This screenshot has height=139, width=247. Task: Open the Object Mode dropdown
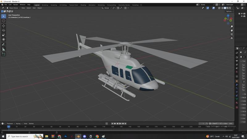point(13,8)
